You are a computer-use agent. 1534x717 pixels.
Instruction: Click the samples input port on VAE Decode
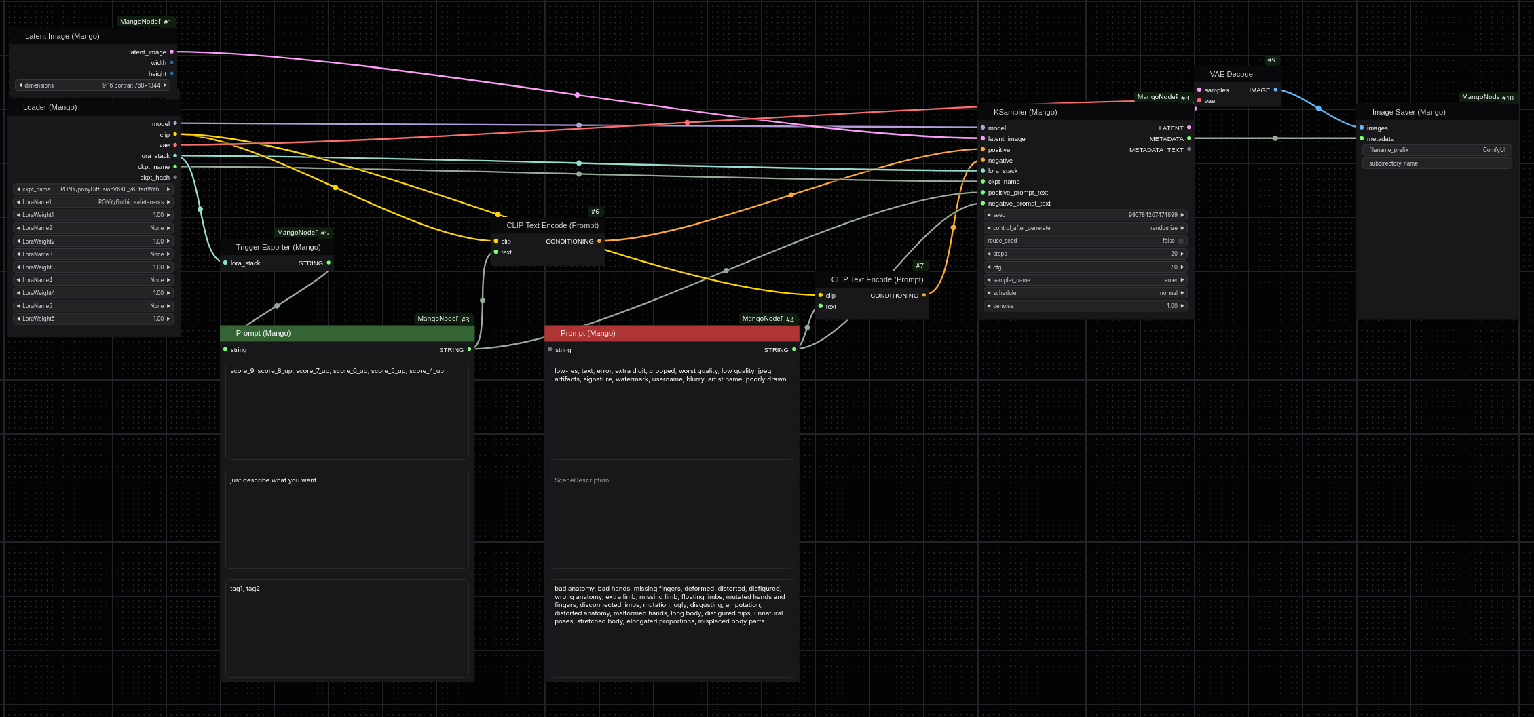[x=1199, y=90]
